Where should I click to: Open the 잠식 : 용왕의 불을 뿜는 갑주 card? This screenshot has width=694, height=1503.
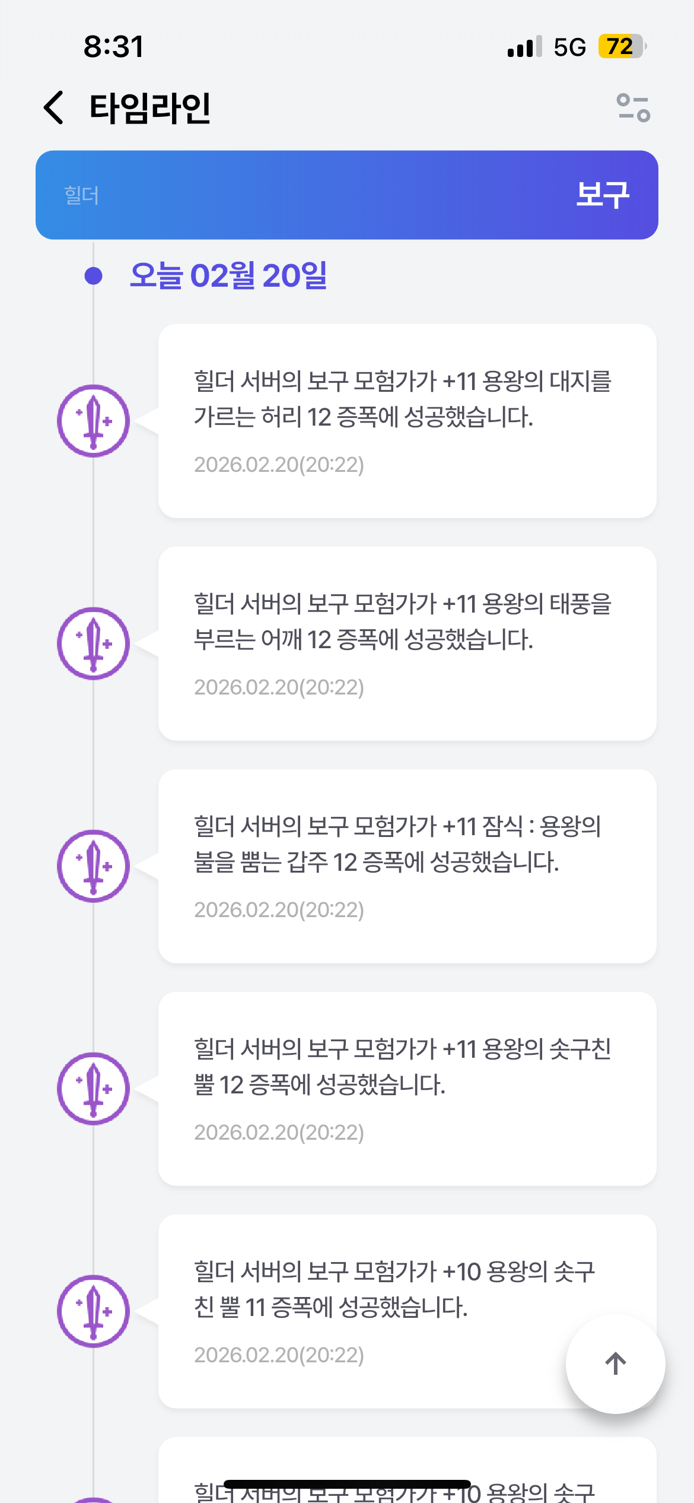point(407,866)
